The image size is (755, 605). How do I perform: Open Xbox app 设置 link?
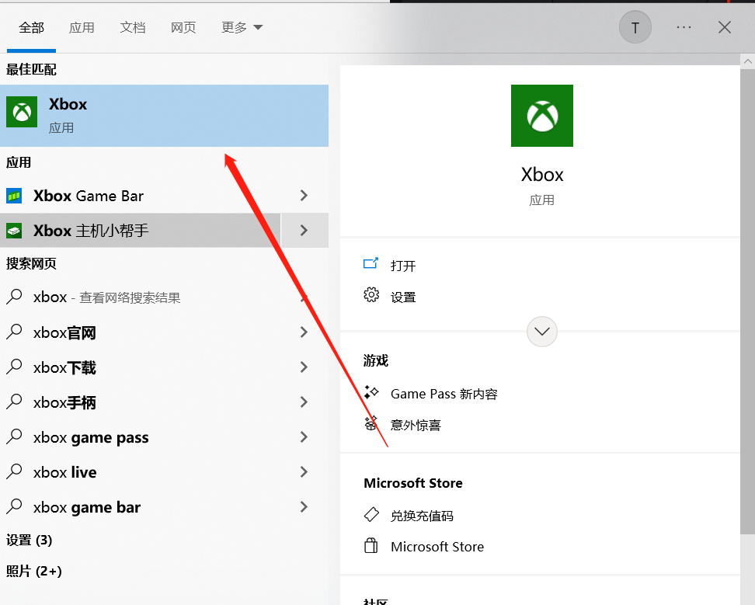pyautogui.click(x=403, y=297)
